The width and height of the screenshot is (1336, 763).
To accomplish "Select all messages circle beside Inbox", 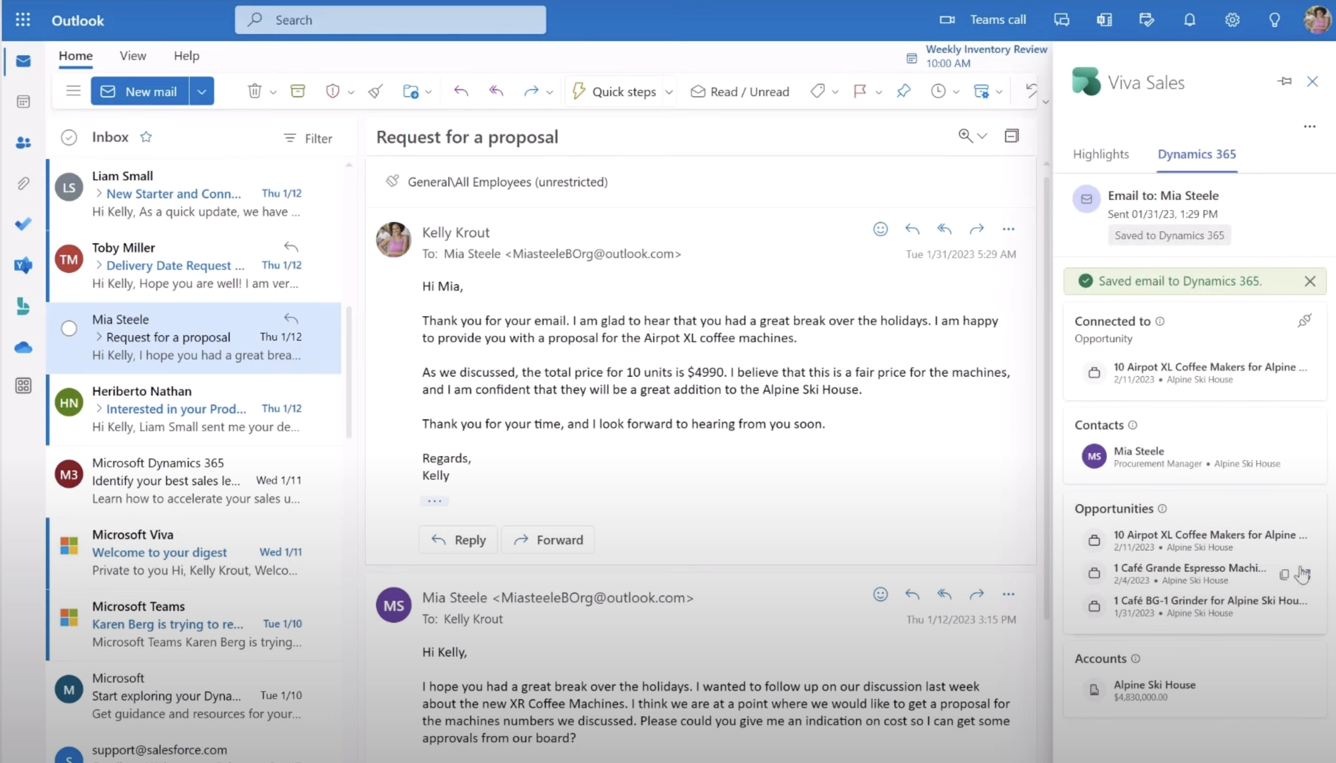I will (69, 137).
